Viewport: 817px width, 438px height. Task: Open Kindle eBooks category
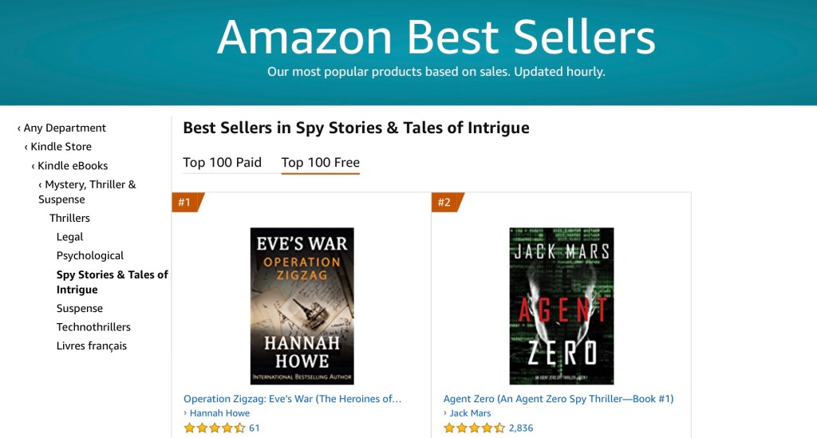[x=72, y=166]
